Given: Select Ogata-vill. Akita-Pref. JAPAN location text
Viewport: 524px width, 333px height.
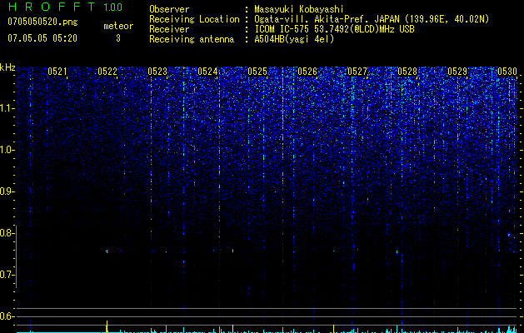Looking at the screenshot, I should [x=372, y=19].
